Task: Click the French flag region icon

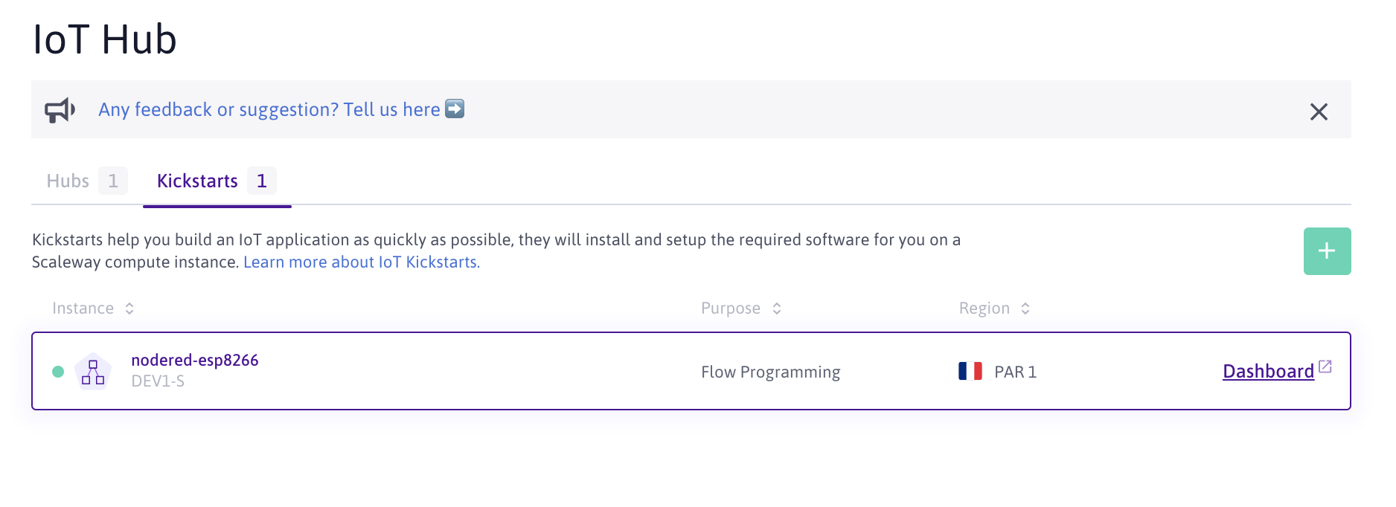Action: pos(970,371)
